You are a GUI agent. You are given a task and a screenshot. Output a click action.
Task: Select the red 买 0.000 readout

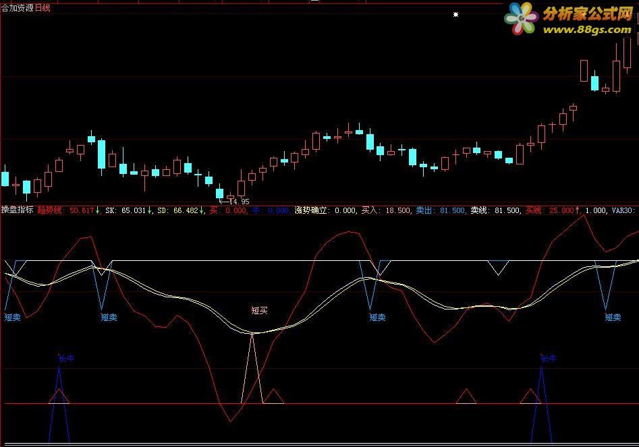click(x=228, y=210)
